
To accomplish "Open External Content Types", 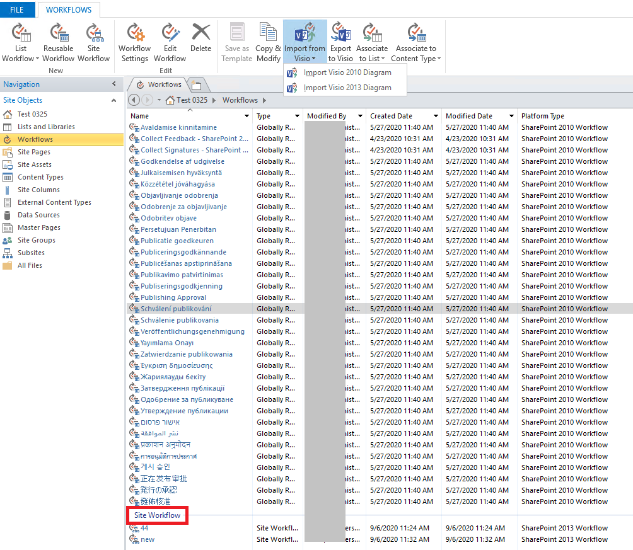I will [x=54, y=202].
